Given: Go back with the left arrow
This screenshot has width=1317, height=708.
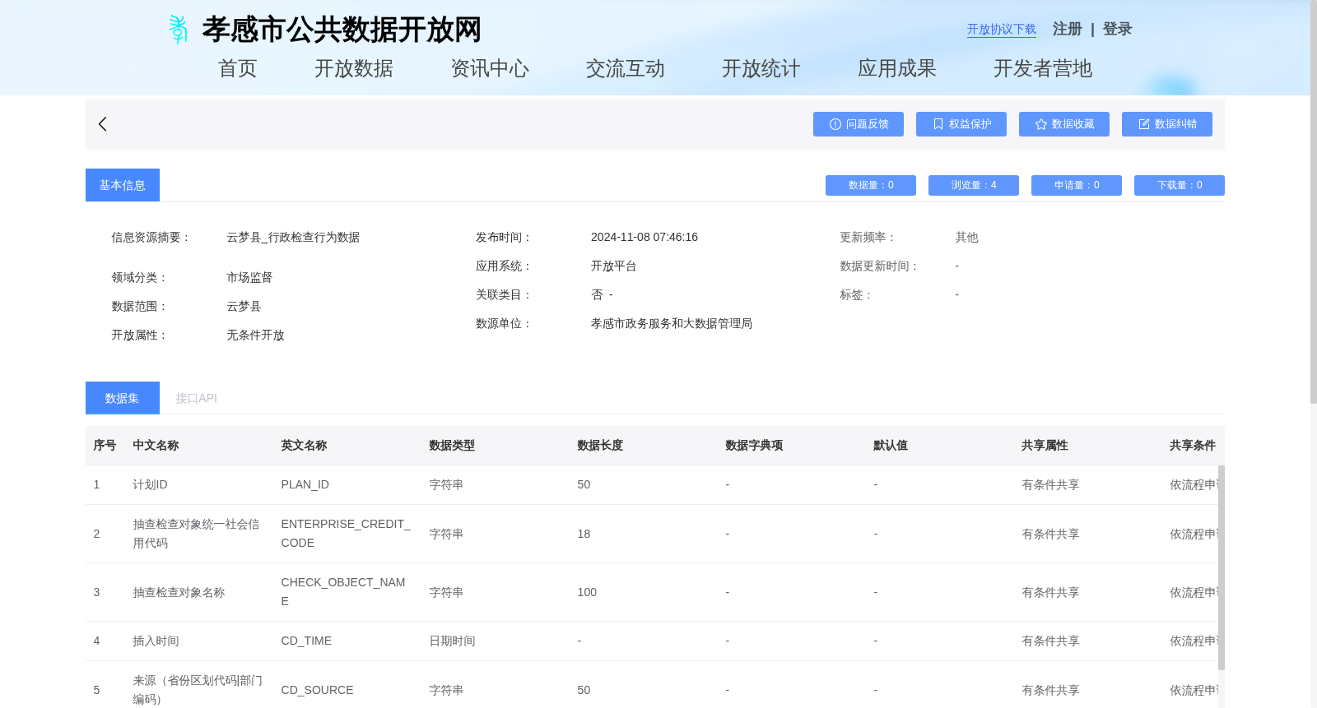Looking at the screenshot, I should pyautogui.click(x=103, y=124).
